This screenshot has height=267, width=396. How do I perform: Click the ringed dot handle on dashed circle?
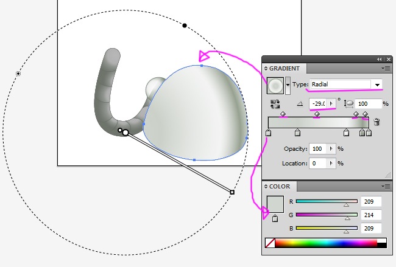[18, 74]
